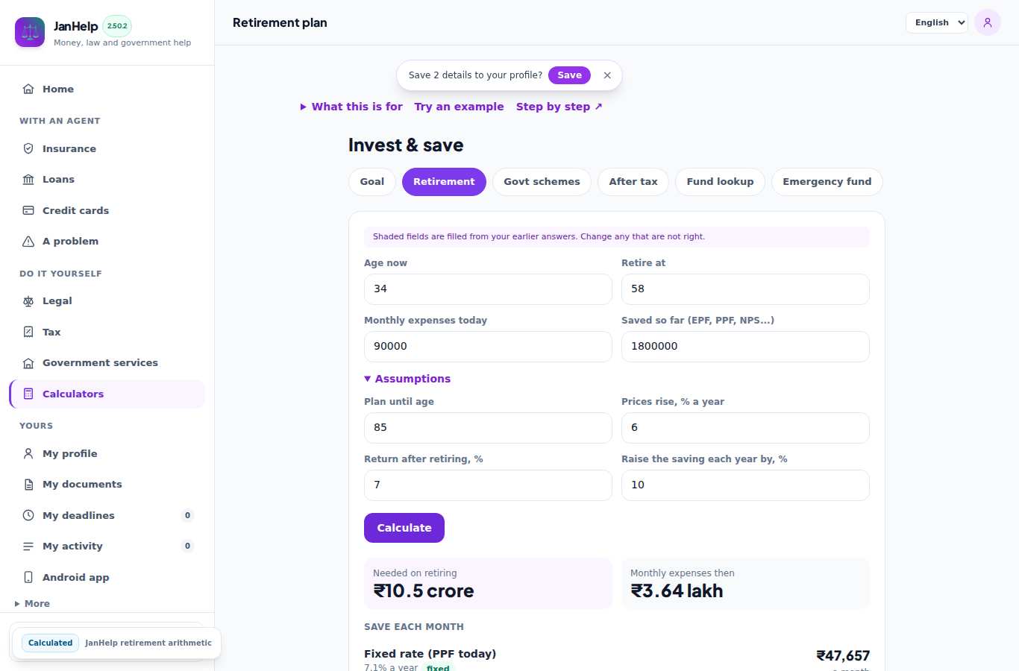This screenshot has width=1019, height=671.
Task: Click the Home house icon in sidebar
Action: click(28, 89)
